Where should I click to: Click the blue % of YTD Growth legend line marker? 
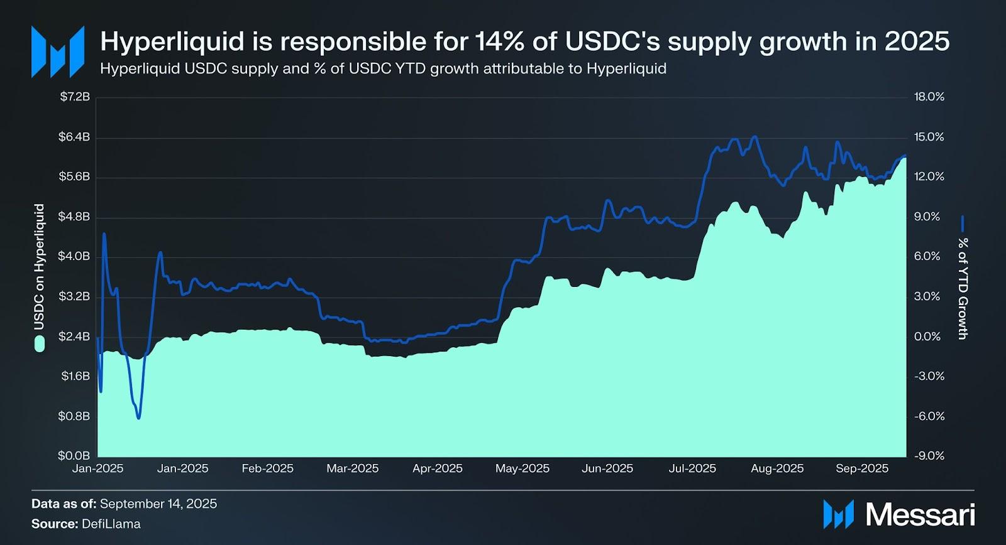pos(962,224)
